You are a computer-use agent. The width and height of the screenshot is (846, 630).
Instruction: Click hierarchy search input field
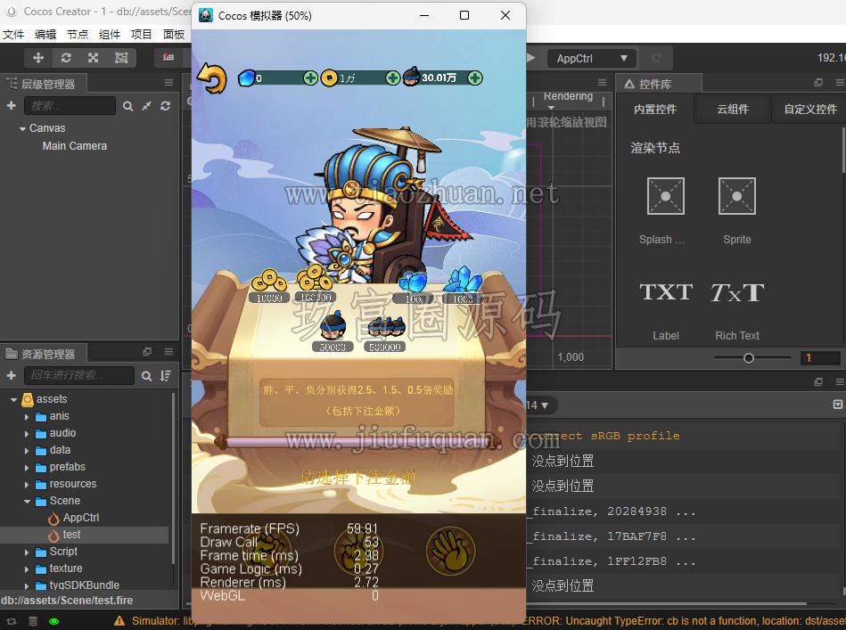pos(70,106)
